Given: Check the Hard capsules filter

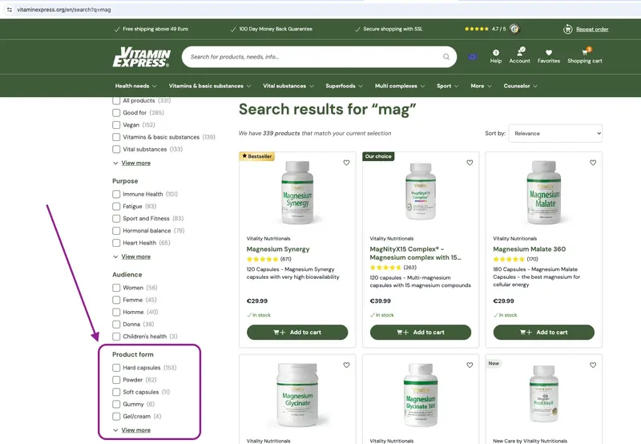Looking at the screenshot, I should tap(116, 368).
